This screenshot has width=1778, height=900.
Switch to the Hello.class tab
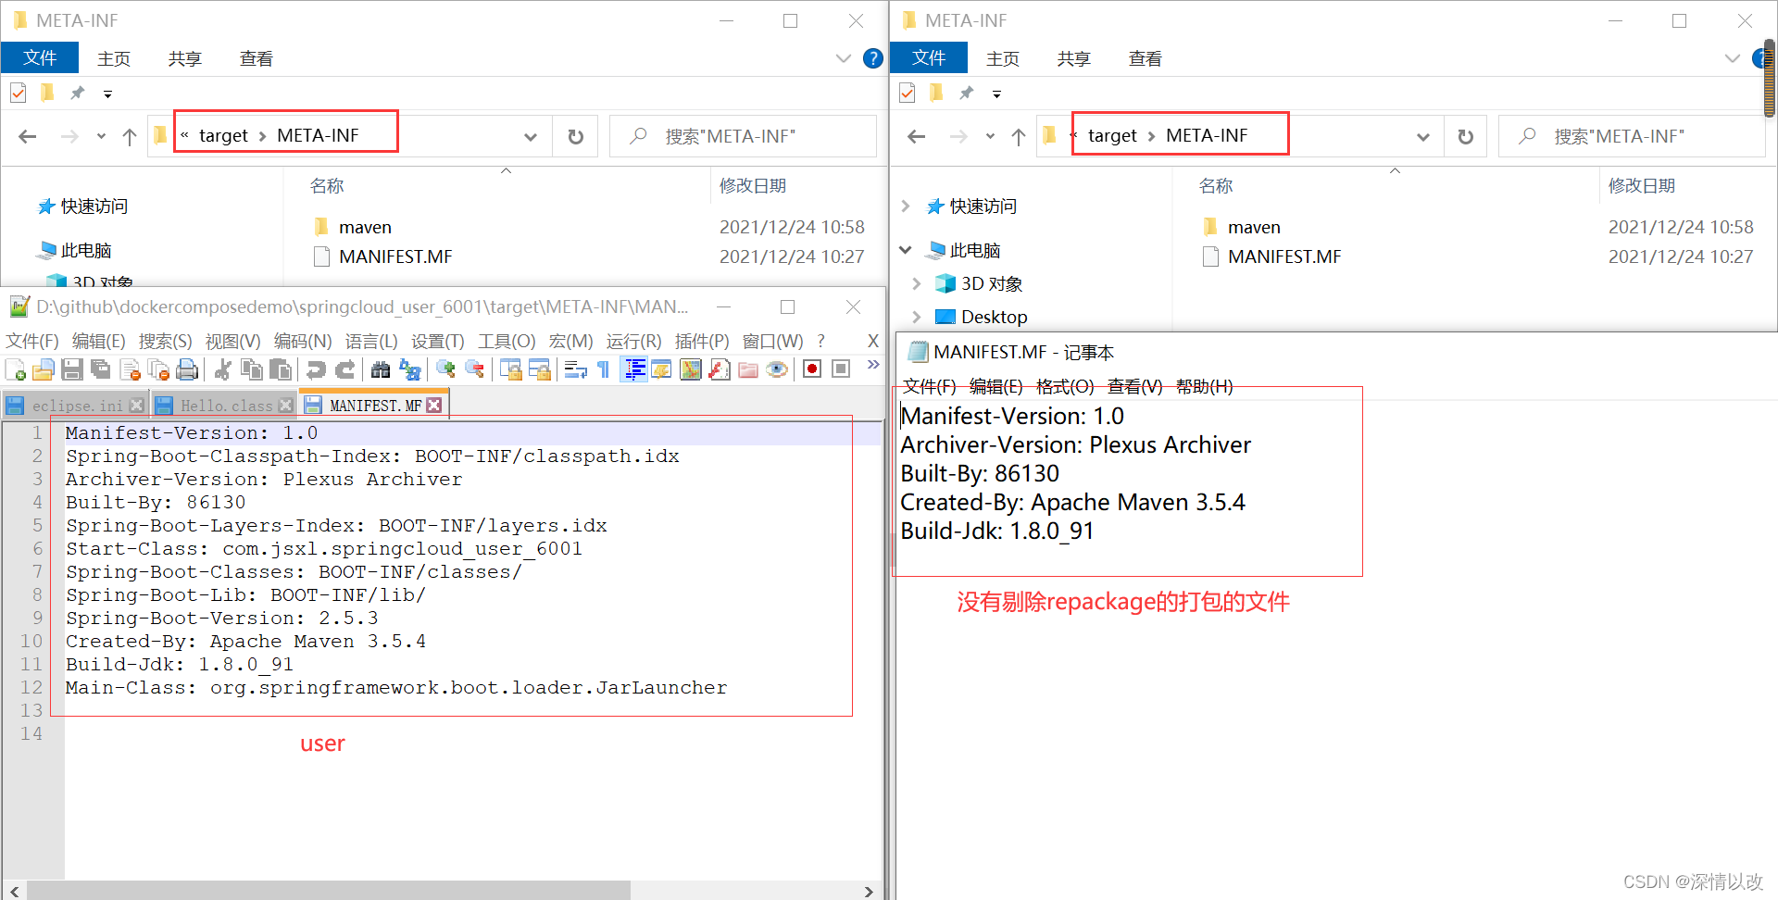click(225, 406)
